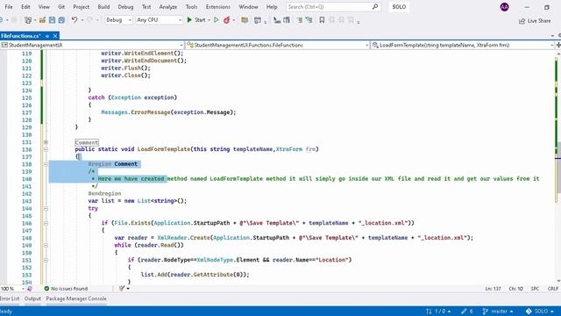Collapse the while loop at line 149

tap(46, 246)
